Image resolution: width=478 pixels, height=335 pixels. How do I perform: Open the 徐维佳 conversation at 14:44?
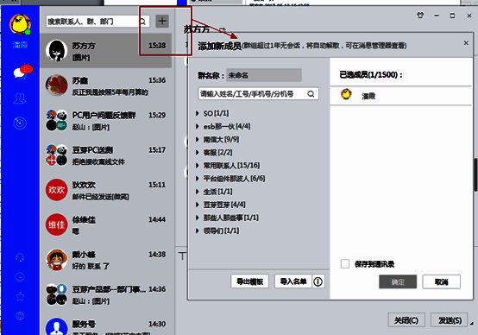[x=106, y=224]
